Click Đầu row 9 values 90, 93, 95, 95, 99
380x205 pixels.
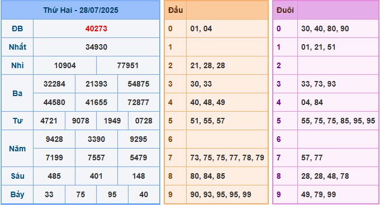(221, 194)
